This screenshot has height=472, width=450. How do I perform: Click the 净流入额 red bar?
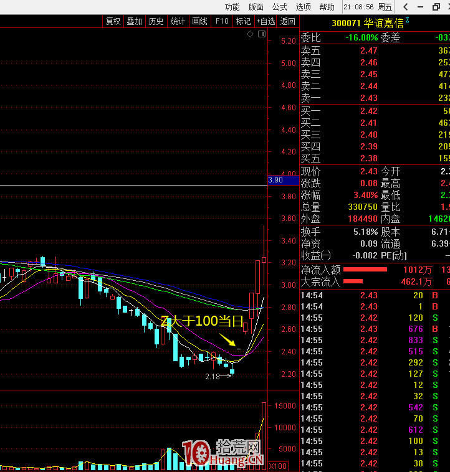(x=365, y=270)
